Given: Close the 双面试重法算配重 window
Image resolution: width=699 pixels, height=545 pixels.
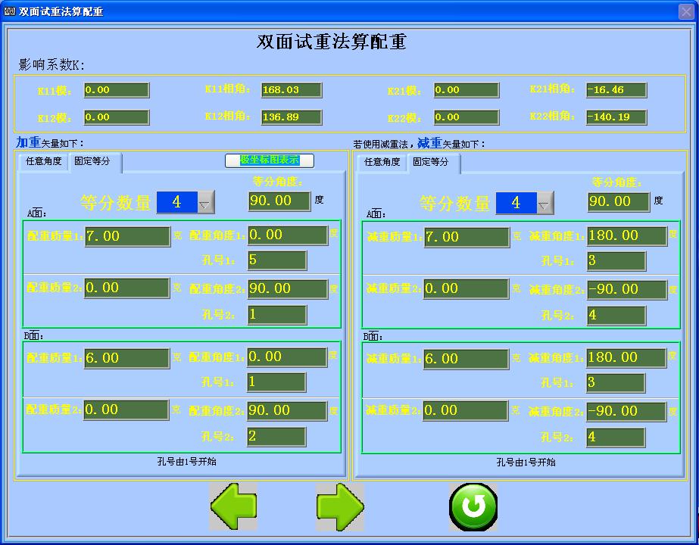Looking at the screenshot, I should click(686, 11).
